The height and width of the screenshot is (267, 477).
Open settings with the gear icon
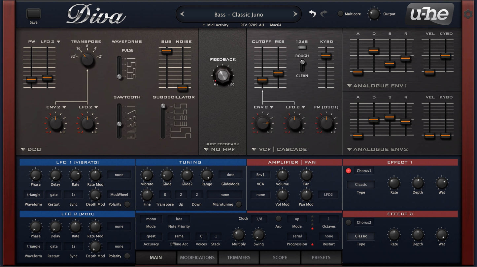pos(468,14)
